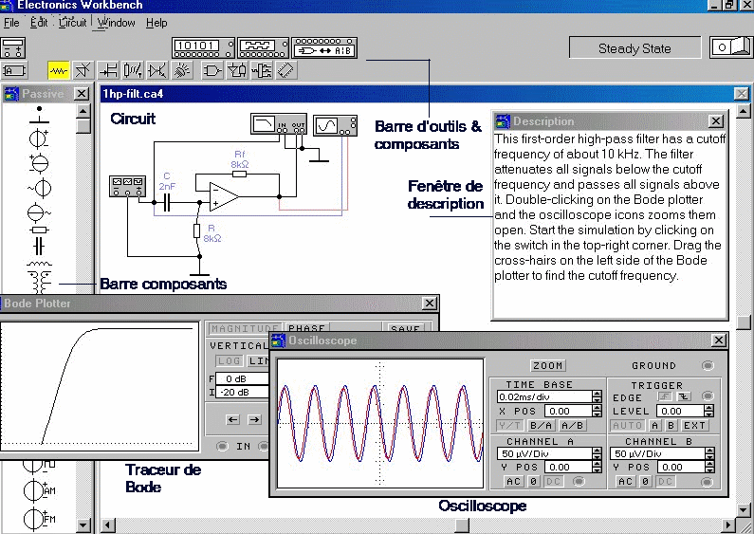Viewport: 754px width, 534px height.
Task: Set oscilloscope Channel A coupling to AC
Action: tap(513, 481)
